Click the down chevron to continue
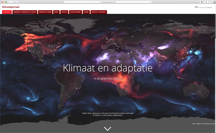This screenshot has width=216, height=133. click(x=108, y=129)
